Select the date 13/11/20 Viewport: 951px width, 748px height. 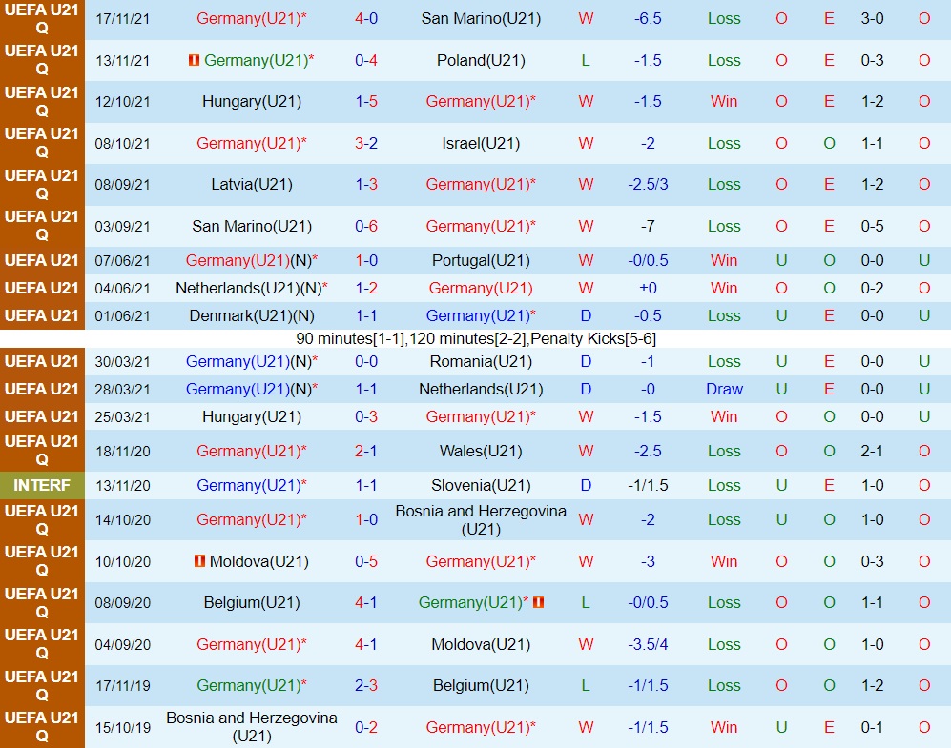[x=122, y=485]
